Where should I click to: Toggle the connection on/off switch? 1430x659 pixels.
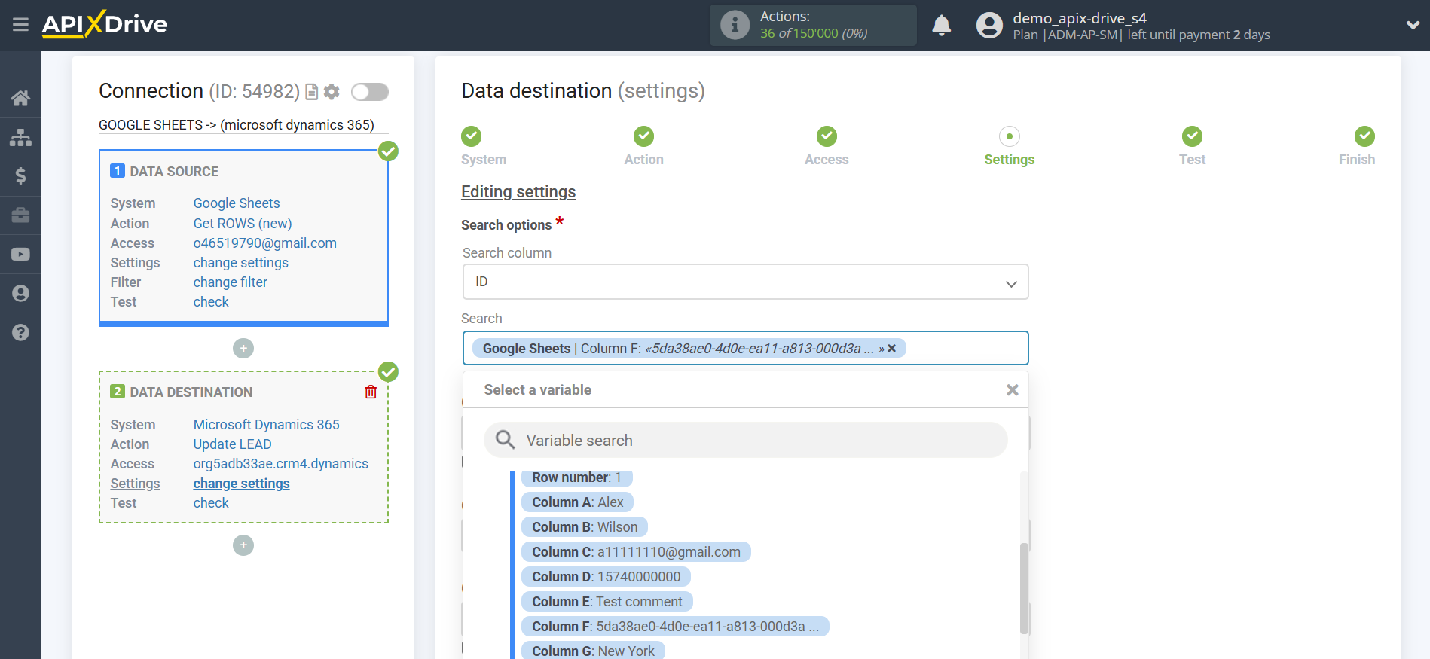[370, 92]
